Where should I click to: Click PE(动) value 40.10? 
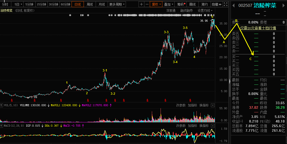(x=280, y=121)
